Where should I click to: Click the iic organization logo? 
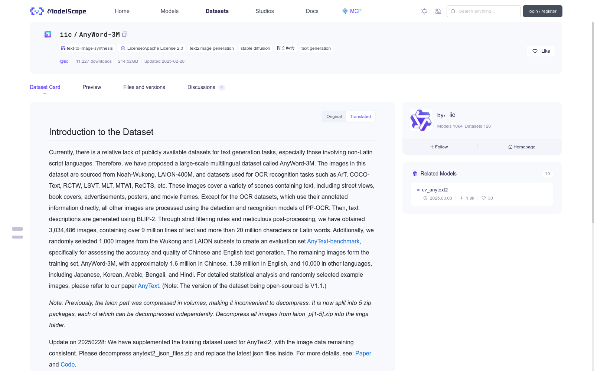(421, 120)
